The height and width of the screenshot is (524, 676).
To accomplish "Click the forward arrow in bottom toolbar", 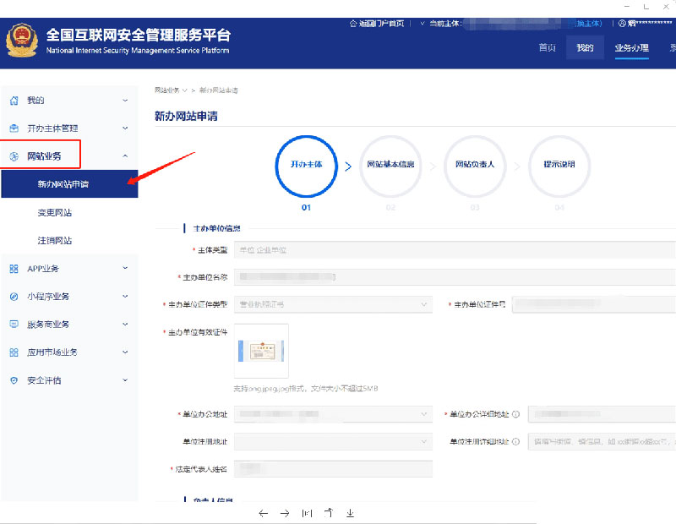I will [x=285, y=513].
